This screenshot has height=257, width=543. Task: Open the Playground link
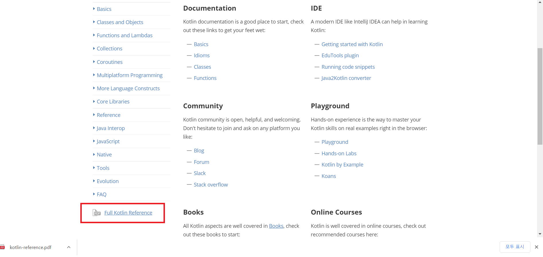335,142
